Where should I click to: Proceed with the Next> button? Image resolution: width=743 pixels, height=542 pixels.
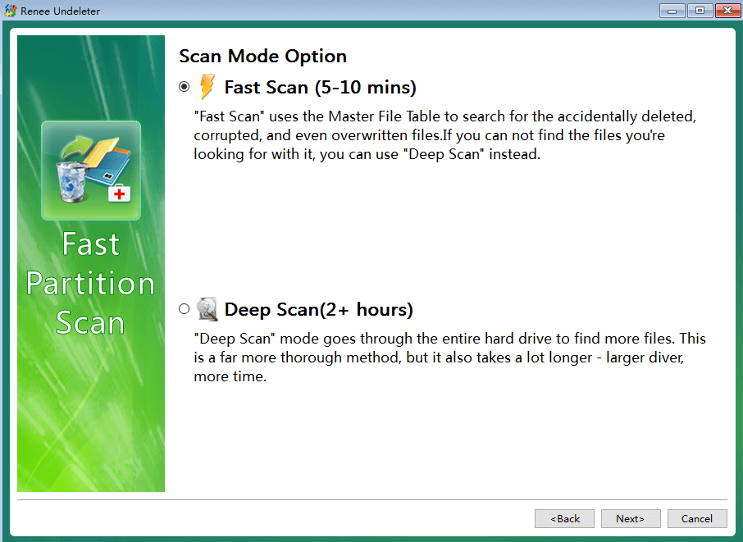631,519
